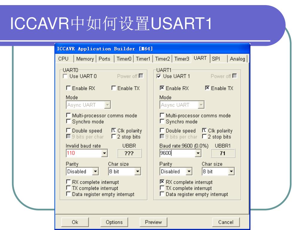Click the UART0 baud rate field 110

[84, 153]
